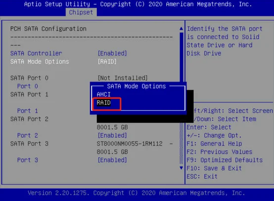Click the F10: Save & Exit hint

click(x=214, y=168)
